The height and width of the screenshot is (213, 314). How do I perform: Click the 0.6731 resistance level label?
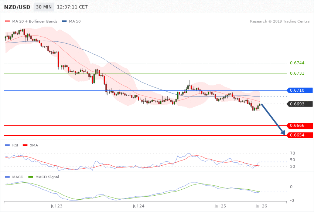tap(297, 73)
